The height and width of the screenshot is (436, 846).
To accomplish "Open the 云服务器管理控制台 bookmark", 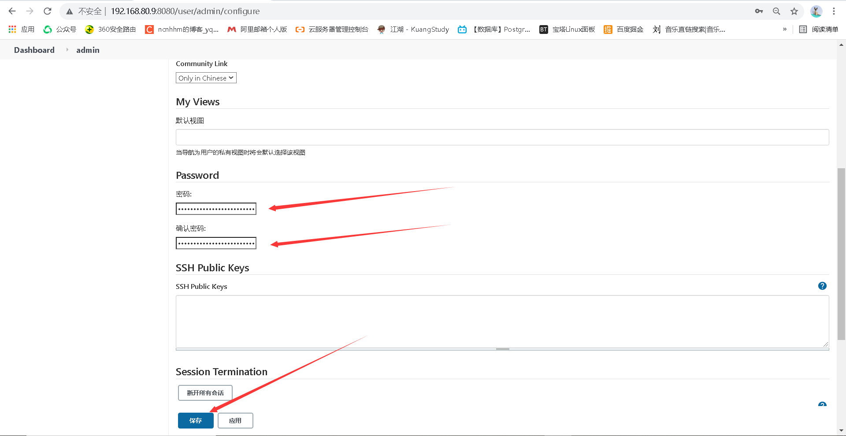I will pos(332,29).
